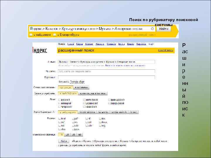This screenshot has width=211, height=158.
Task: Select word location 'где угодно'
Action: pyautogui.click(x=66, y=87)
